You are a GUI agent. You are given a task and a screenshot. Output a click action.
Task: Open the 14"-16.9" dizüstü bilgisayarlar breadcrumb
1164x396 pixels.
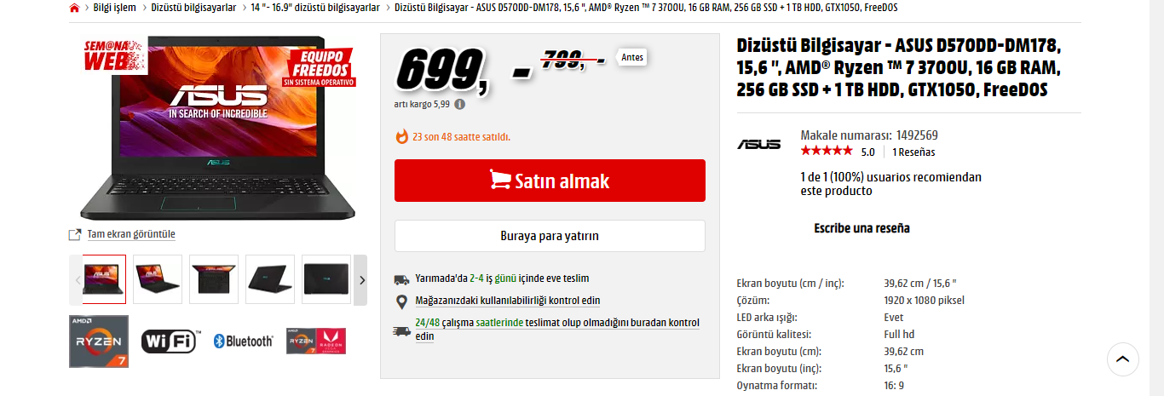pos(315,8)
